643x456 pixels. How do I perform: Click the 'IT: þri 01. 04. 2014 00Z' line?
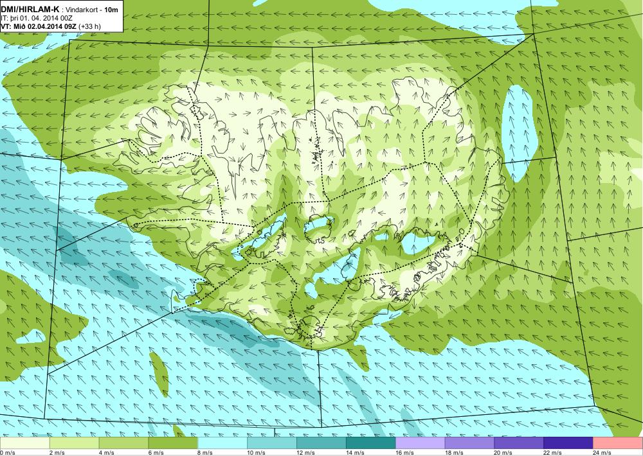pyautogui.click(x=37, y=18)
